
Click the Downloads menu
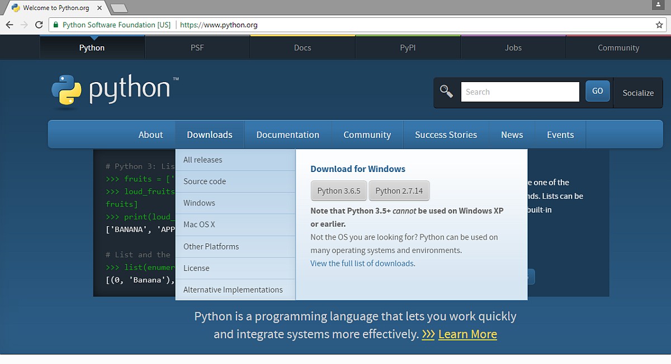pyautogui.click(x=210, y=135)
